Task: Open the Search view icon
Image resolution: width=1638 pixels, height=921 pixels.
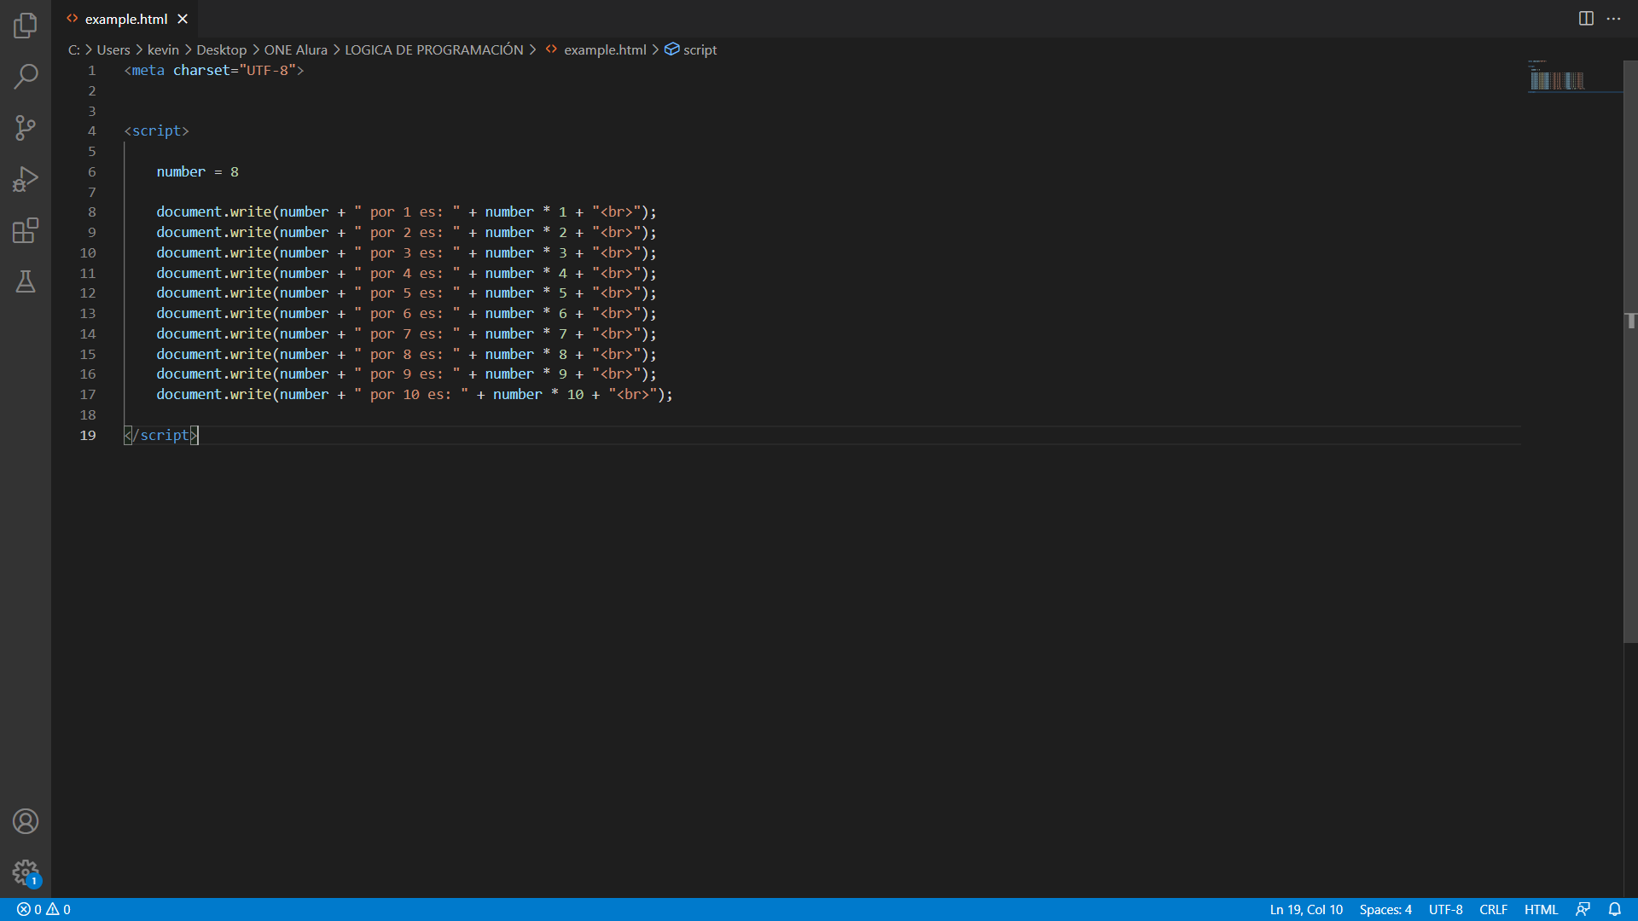Action: pyautogui.click(x=26, y=77)
